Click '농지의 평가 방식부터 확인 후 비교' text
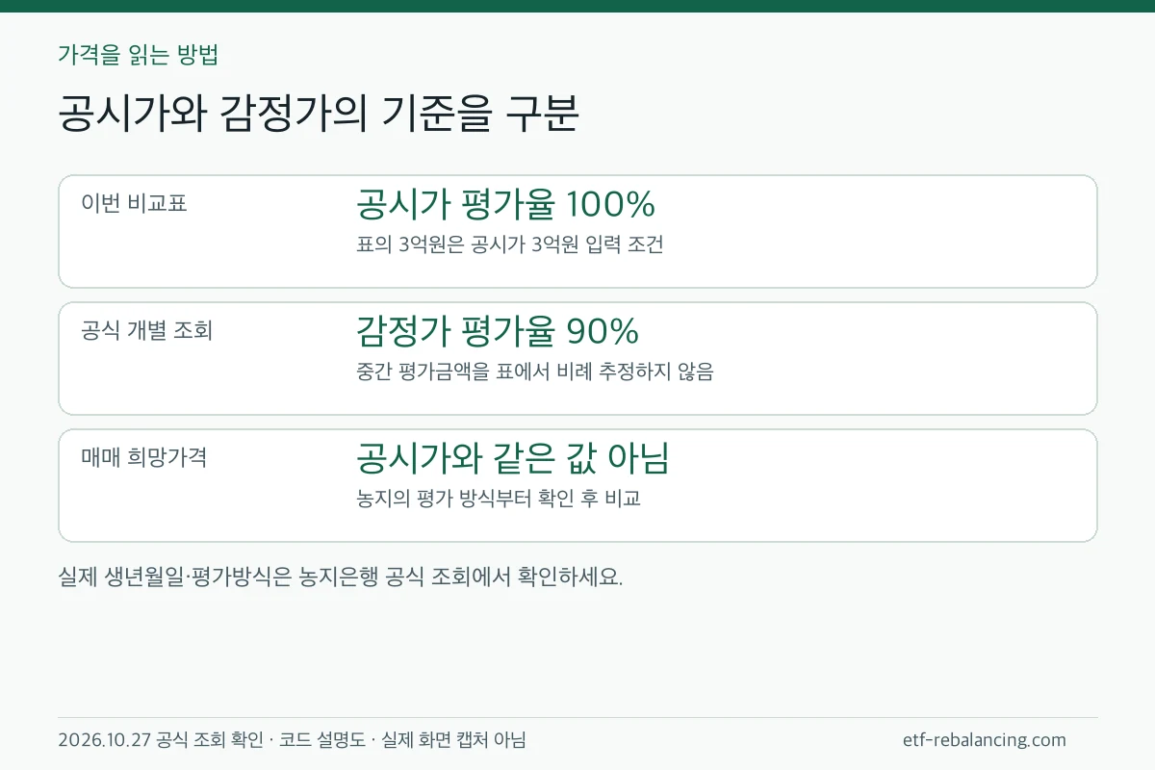The height and width of the screenshot is (770, 1155). pyautogui.click(x=498, y=500)
